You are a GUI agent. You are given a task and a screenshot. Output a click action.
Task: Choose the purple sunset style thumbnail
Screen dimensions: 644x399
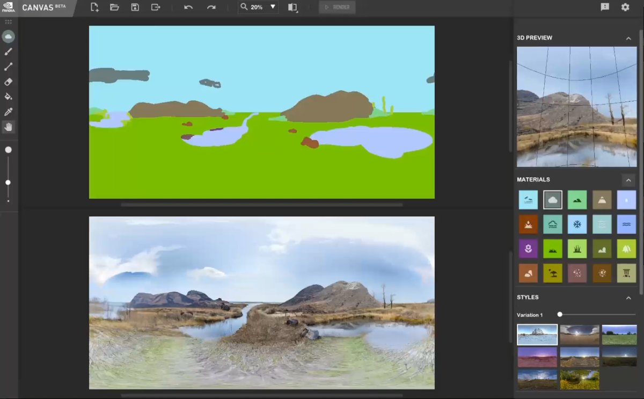click(x=537, y=357)
